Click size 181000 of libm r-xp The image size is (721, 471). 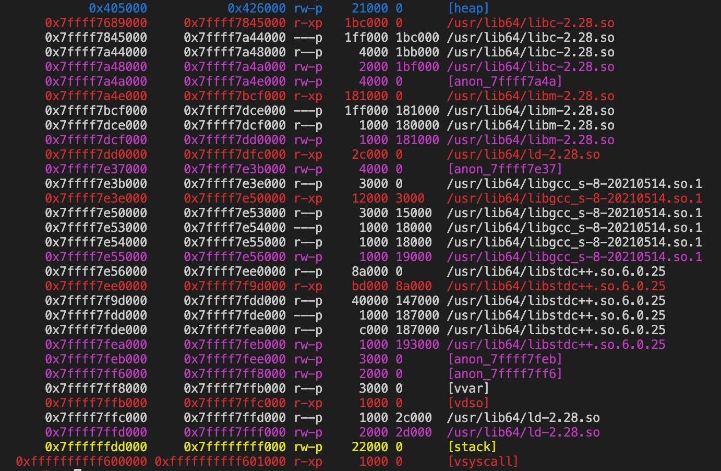[x=366, y=96]
